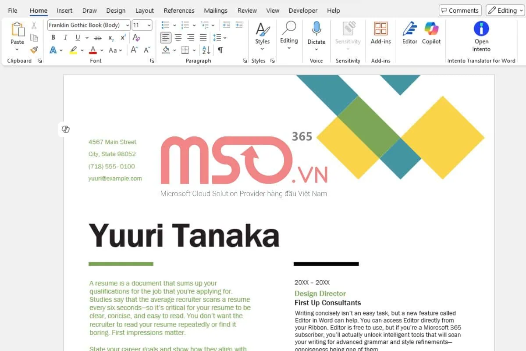Toggle bold formatting
This screenshot has height=351, width=526.
coord(53,38)
